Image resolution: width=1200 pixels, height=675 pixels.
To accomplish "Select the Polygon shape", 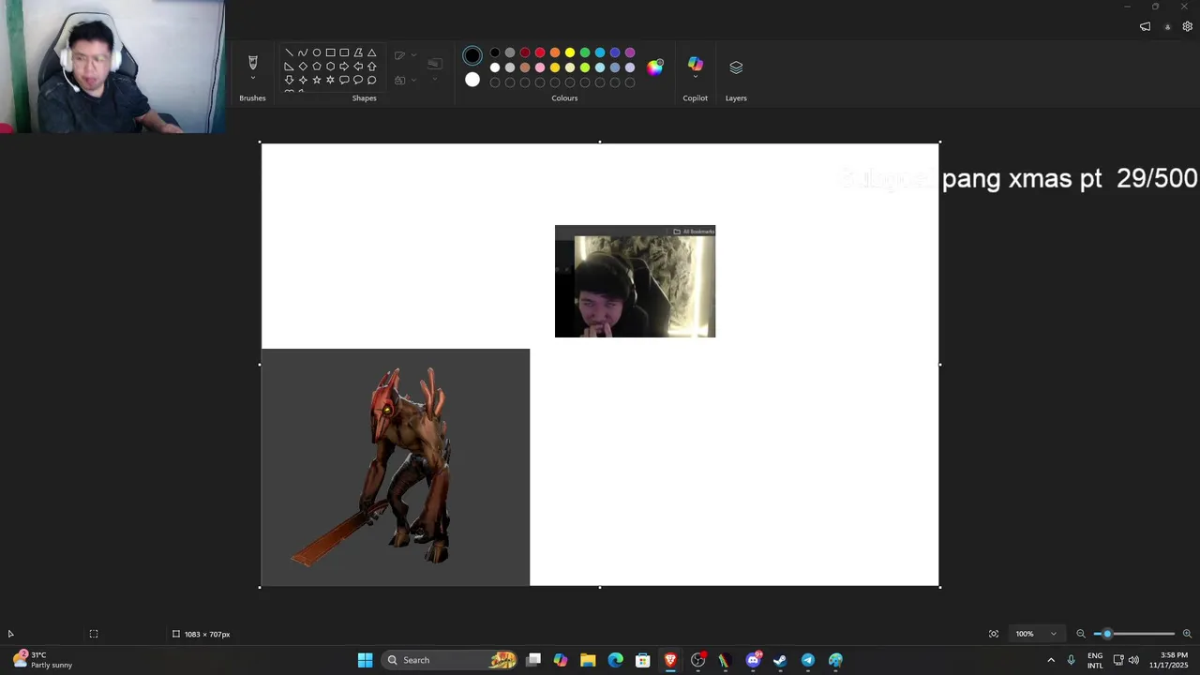I will click(x=358, y=52).
